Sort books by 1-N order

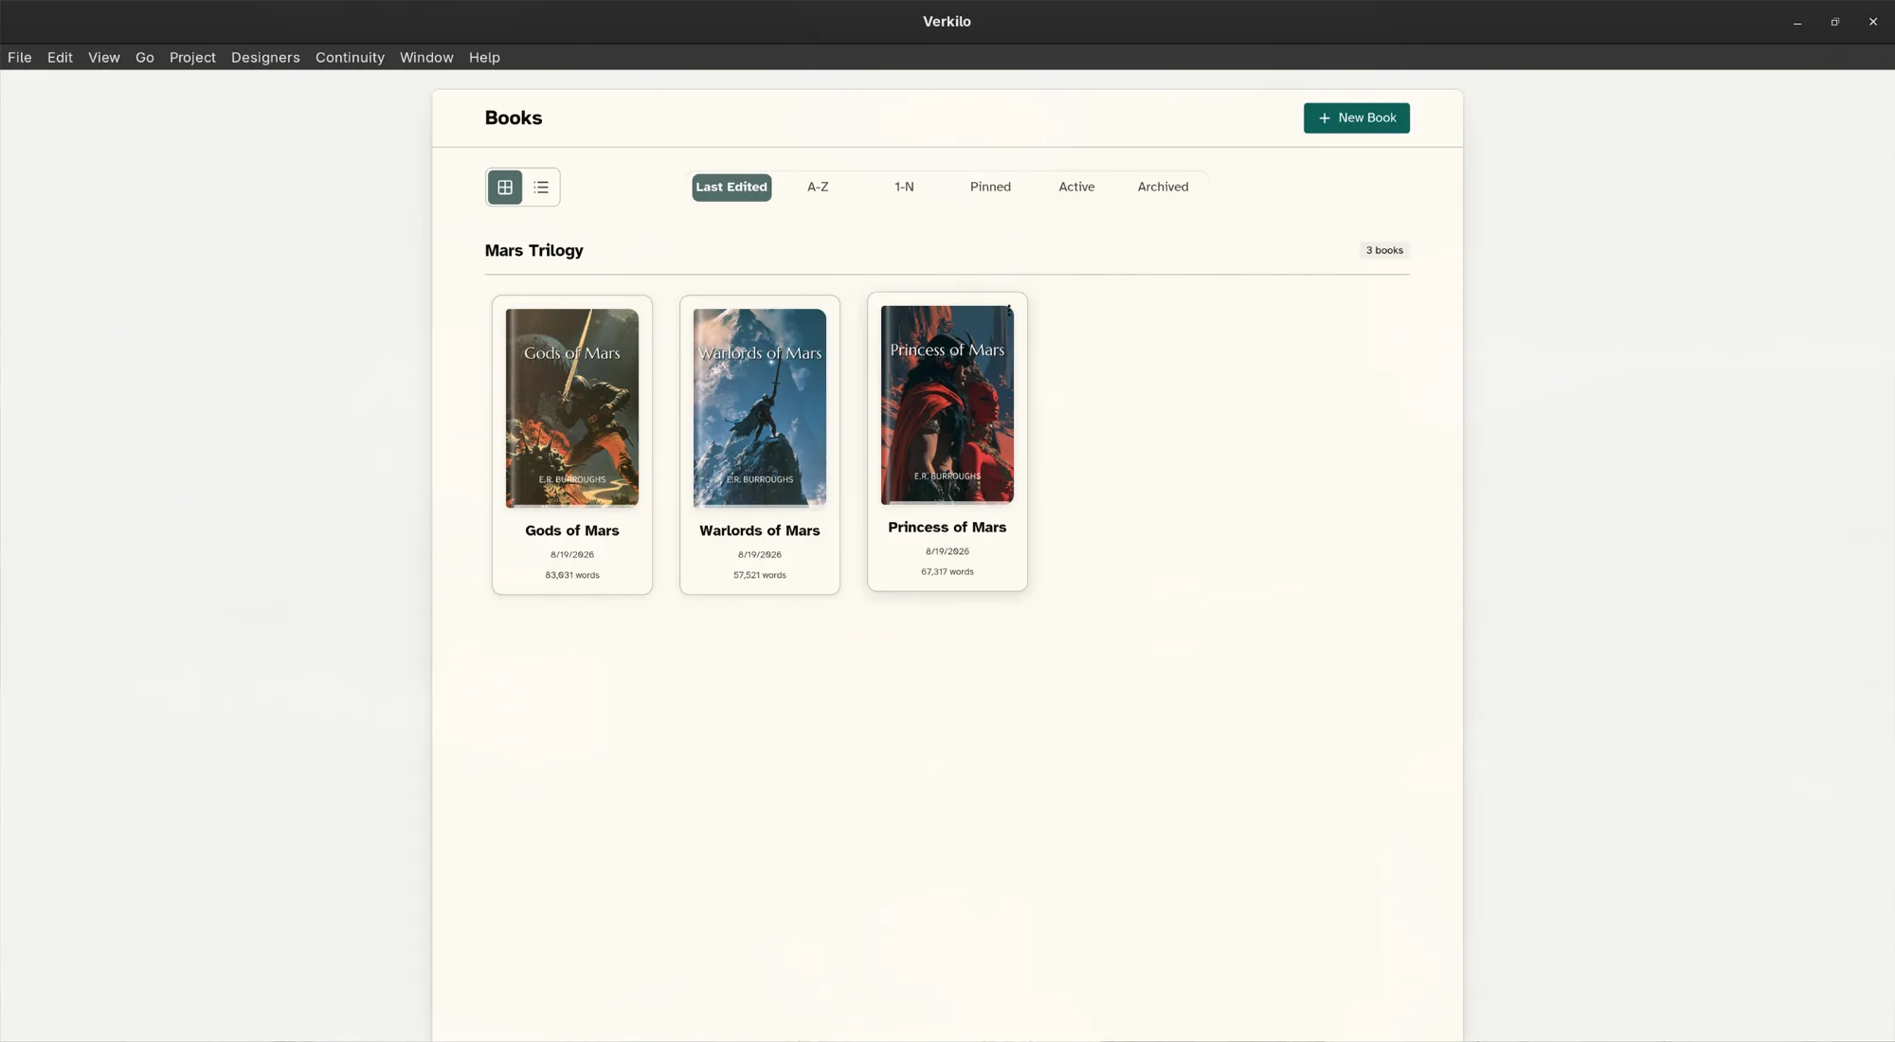pyautogui.click(x=904, y=187)
